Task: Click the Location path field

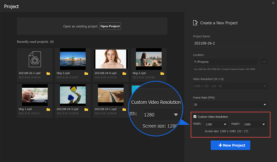Action: pos(225,61)
